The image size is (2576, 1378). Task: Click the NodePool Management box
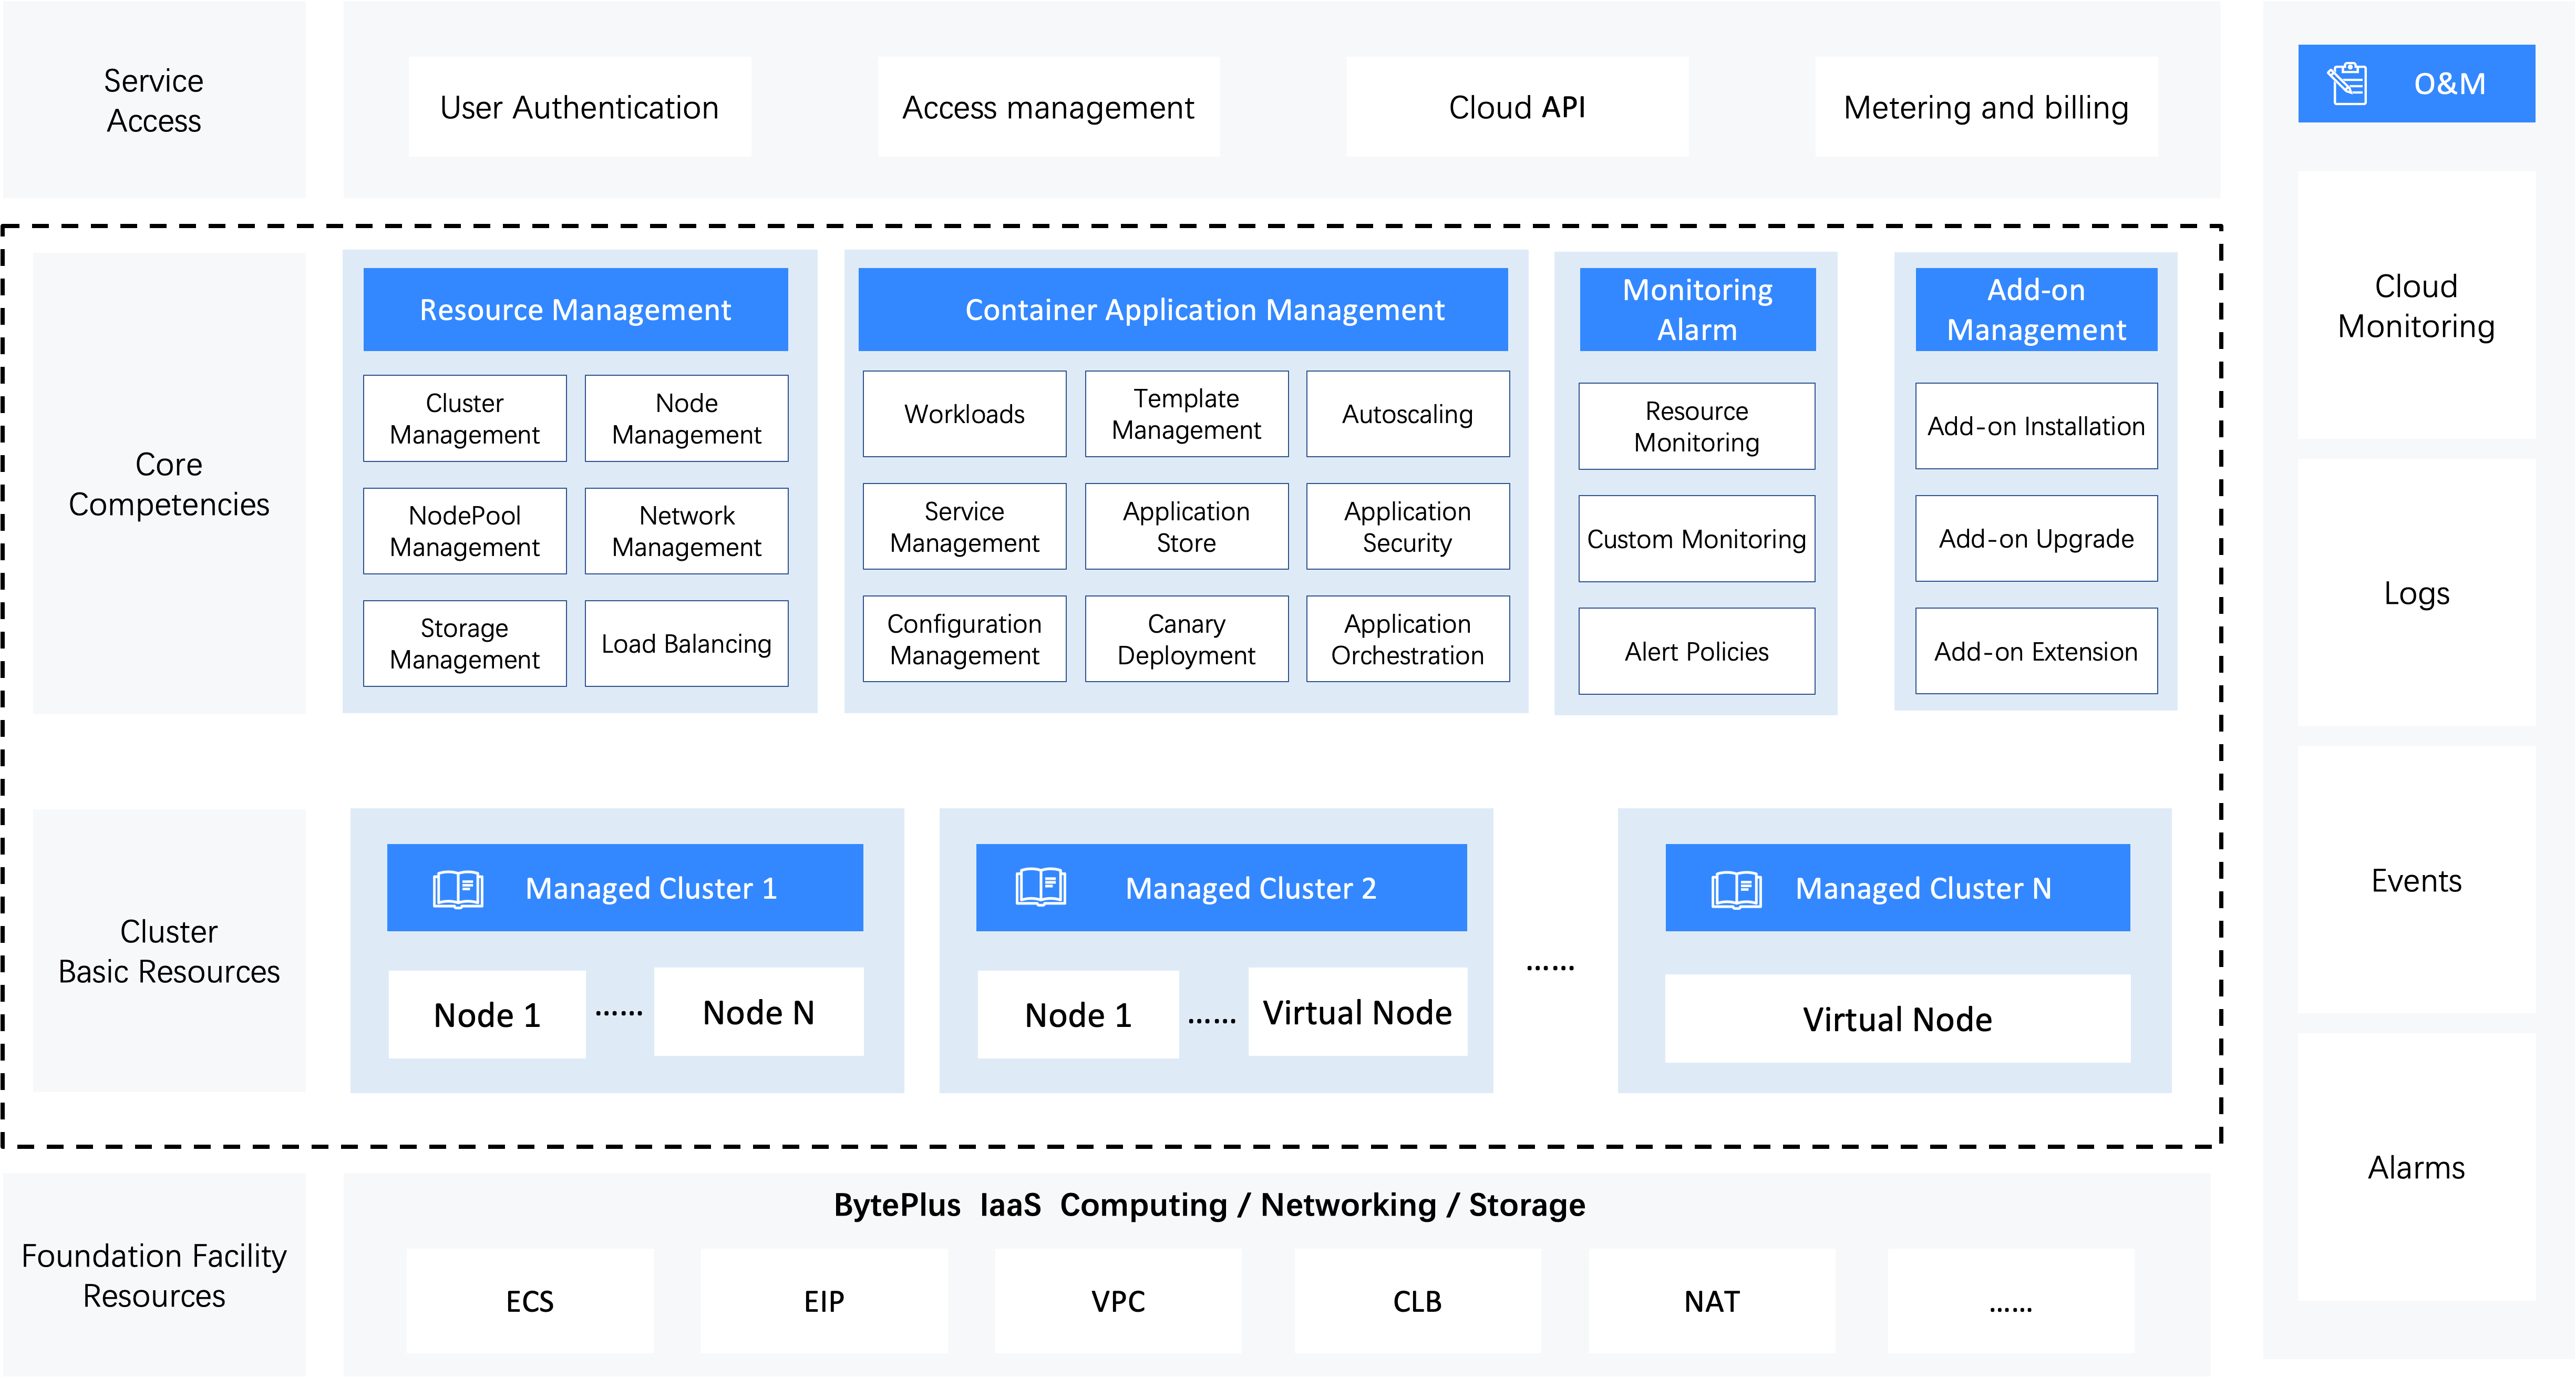[465, 531]
